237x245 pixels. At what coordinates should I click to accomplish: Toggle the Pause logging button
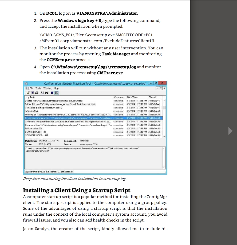coord(52,93)
